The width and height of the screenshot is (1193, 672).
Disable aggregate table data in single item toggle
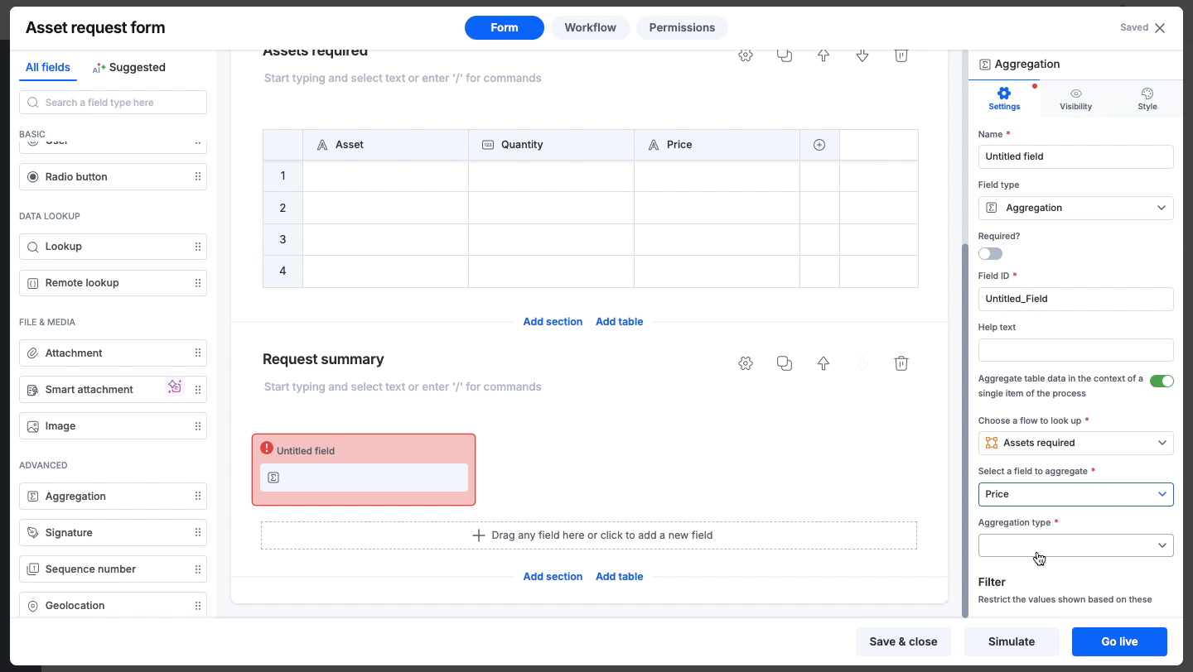pos(1162,382)
